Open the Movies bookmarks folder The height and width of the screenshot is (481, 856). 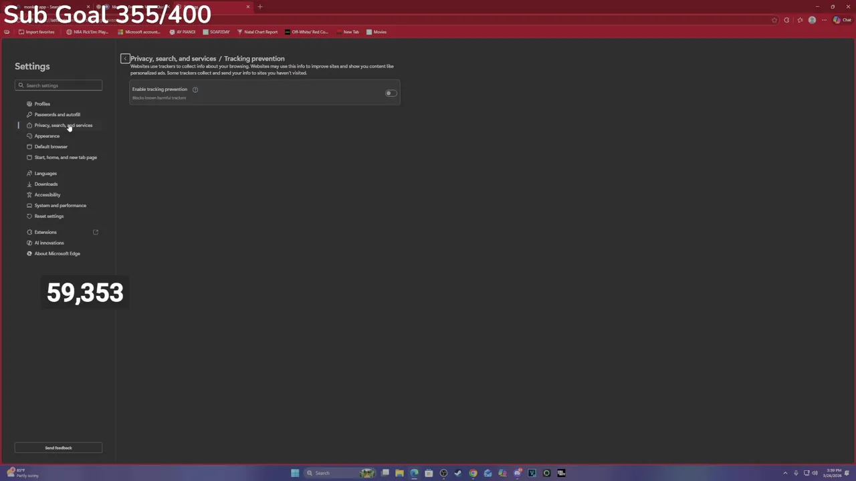point(377,32)
